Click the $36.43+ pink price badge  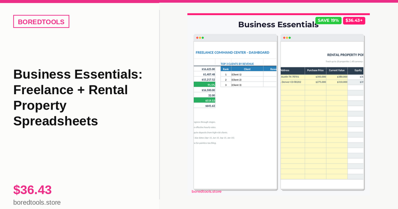(x=354, y=21)
